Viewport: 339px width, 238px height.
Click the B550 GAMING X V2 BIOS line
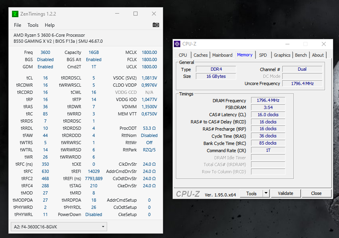[58, 41]
